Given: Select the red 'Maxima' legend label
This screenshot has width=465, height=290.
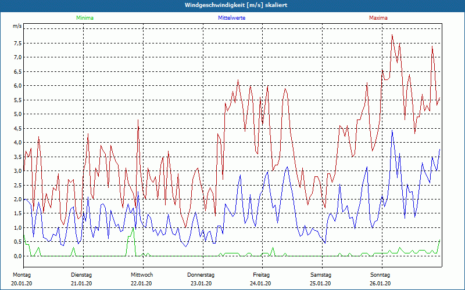Looking at the screenshot, I should [x=378, y=18].
